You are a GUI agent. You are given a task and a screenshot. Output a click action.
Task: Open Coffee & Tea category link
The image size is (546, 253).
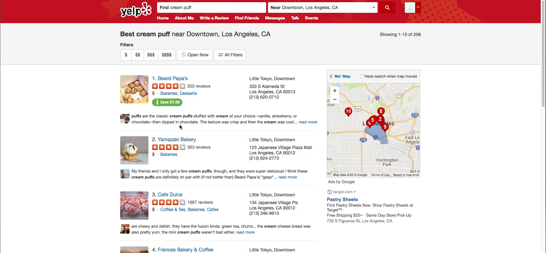(x=173, y=209)
